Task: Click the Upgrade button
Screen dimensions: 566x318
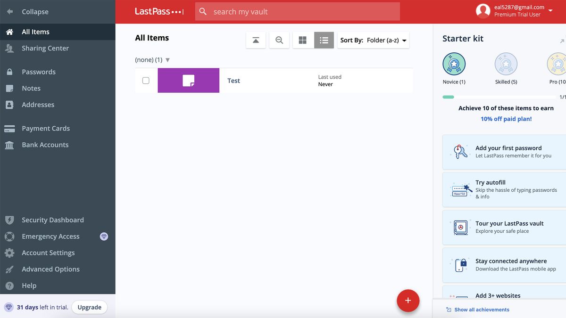Action: (89, 307)
